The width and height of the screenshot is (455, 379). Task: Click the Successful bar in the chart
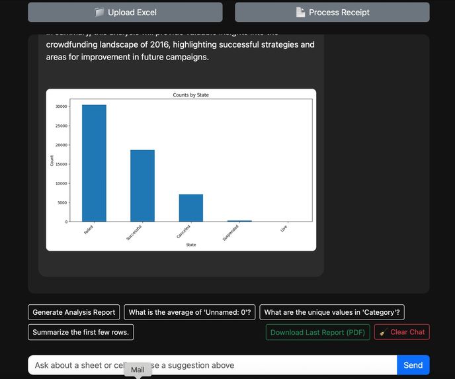click(142, 186)
